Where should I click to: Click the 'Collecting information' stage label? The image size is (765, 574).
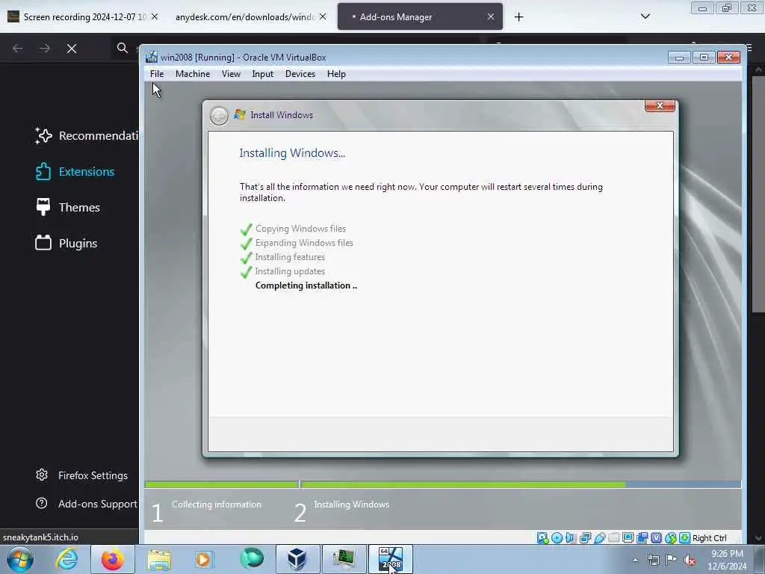tap(217, 504)
